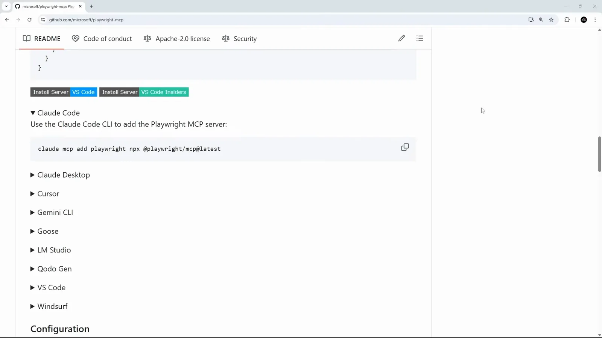Expand the Goose section

pos(44,231)
